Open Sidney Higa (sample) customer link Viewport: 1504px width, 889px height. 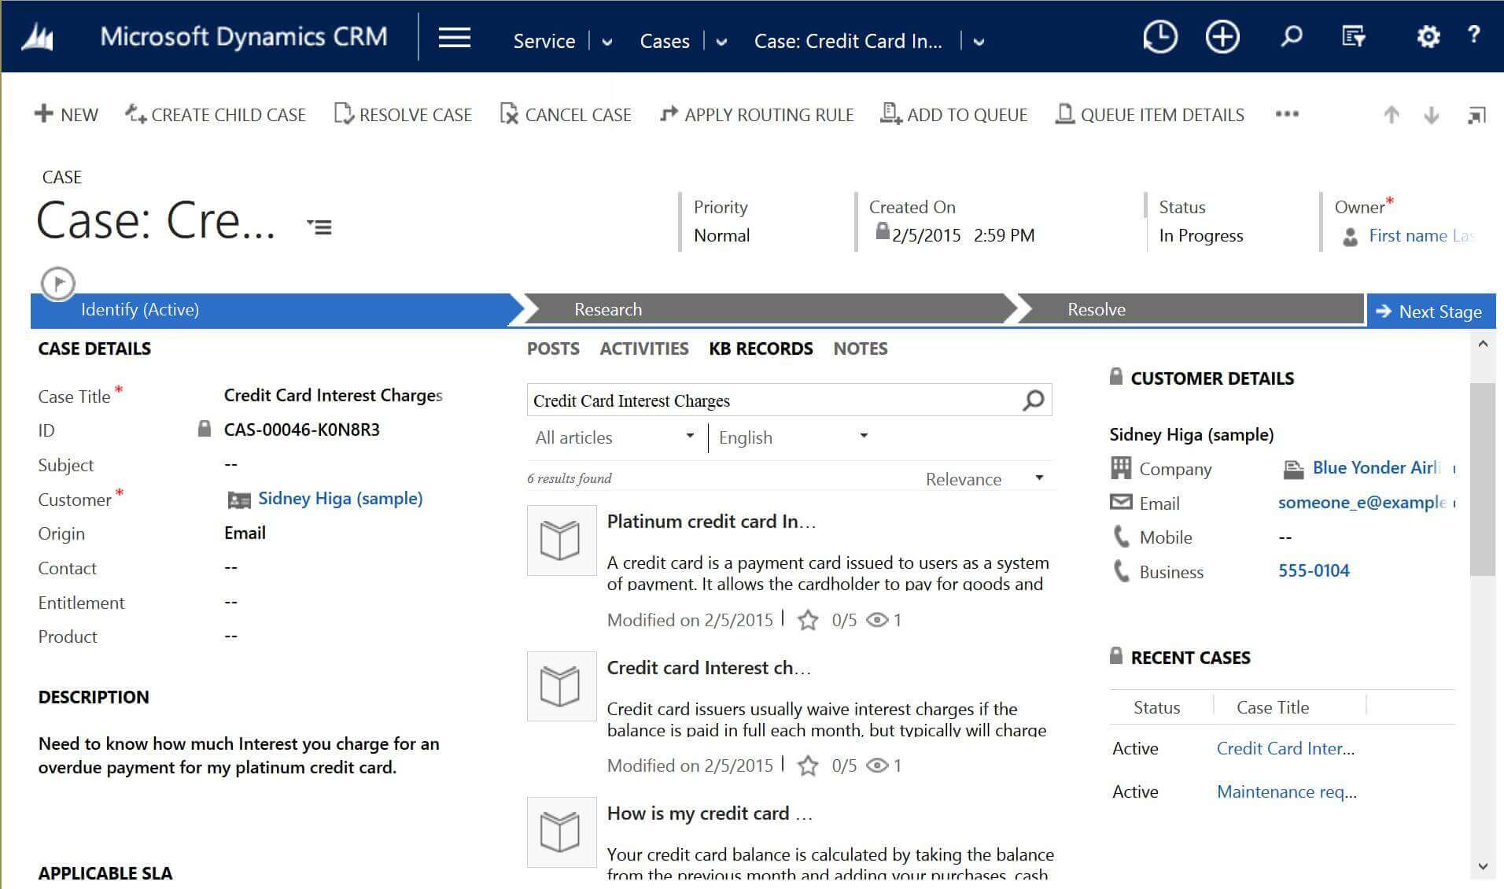(340, 499)
